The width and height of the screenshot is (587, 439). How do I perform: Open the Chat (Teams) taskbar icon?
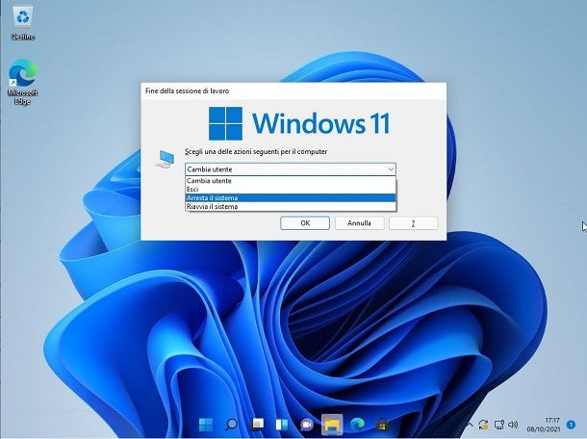coord(307,425)
